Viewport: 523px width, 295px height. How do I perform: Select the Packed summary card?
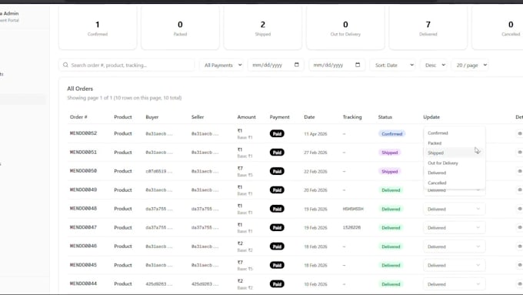click(x=180, y=28)
